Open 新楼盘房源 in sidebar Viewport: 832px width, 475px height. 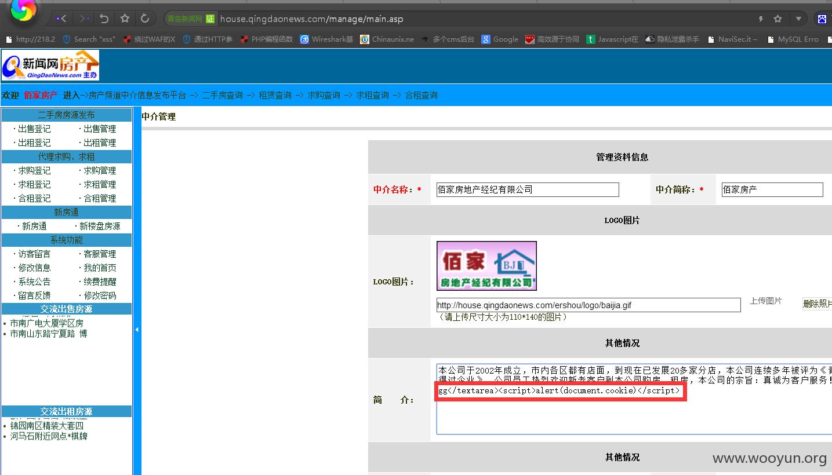[x=100, y=226]
